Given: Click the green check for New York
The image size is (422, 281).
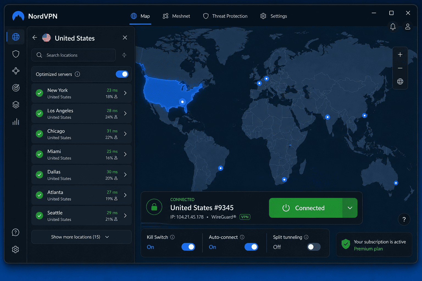Looking at the screenshot, I should [x=40, y=93].
